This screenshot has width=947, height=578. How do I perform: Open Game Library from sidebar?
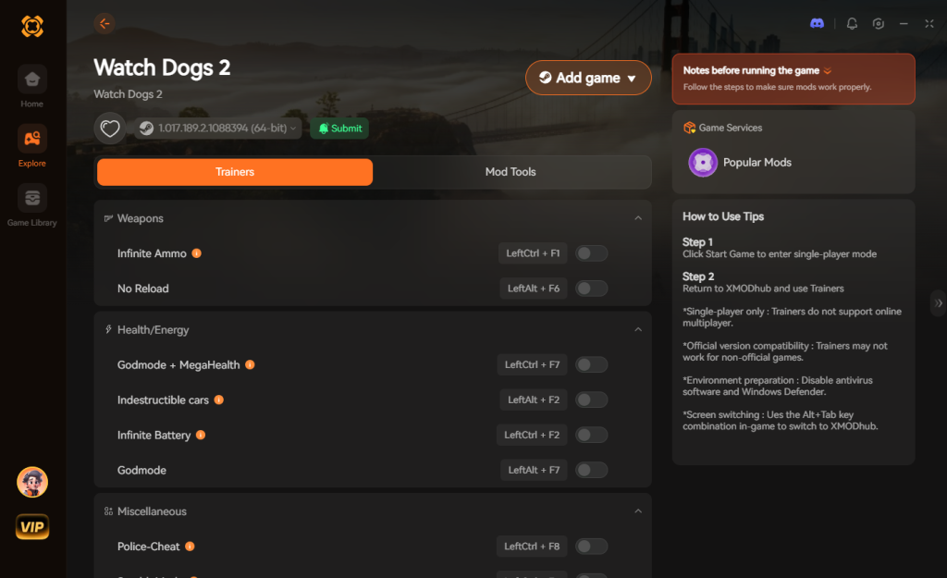click(32, 206)
